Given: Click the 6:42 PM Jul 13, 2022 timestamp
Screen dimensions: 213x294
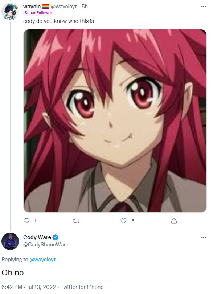Looking at the screenshot, I should [29, 287].
